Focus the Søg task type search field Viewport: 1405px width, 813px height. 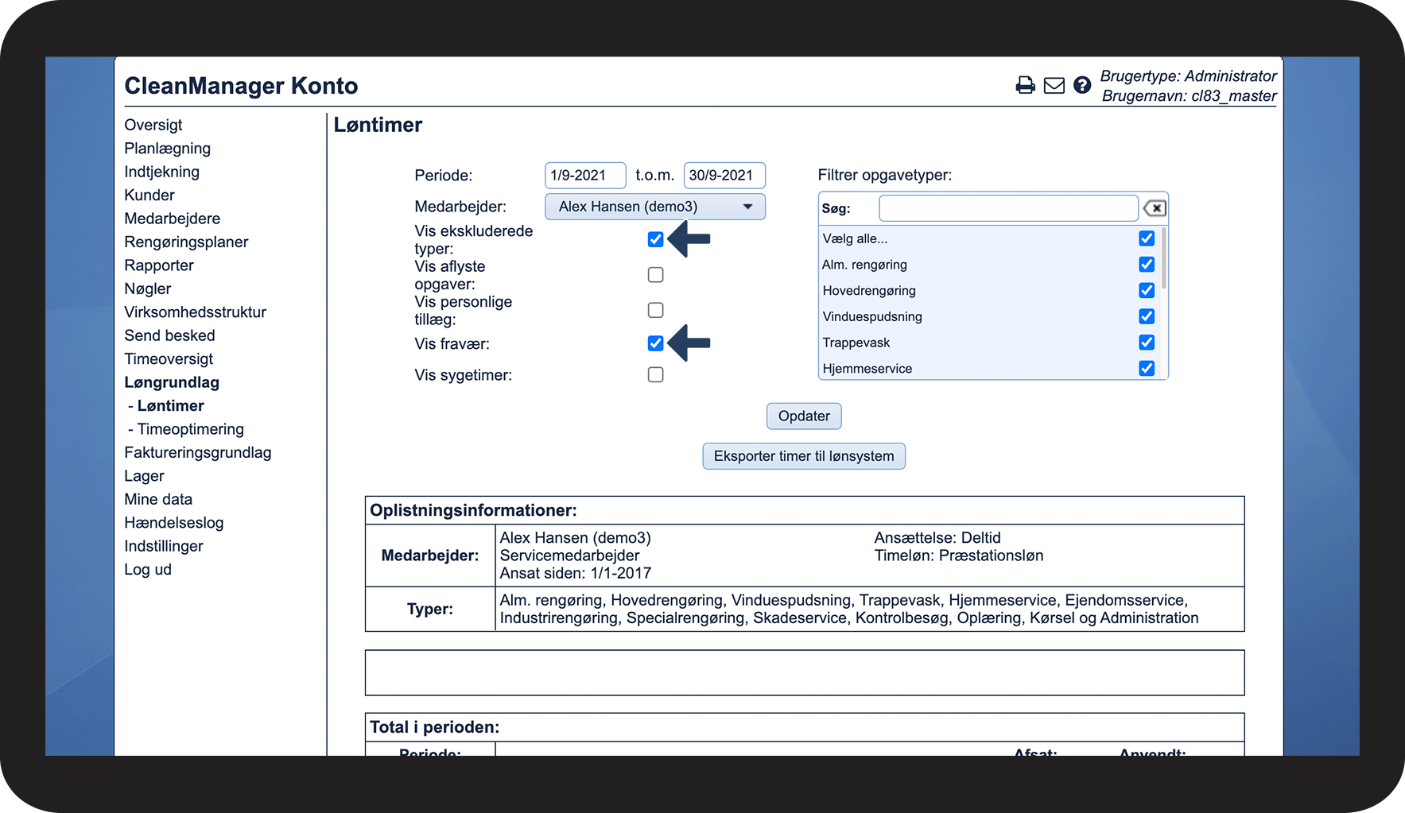1008,208
